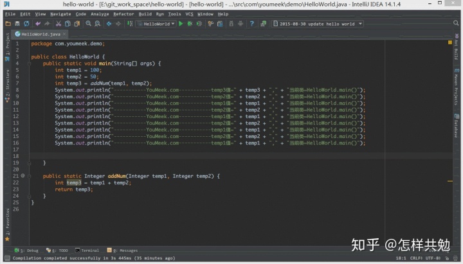Click 'package com.youmeek.demo;' on line 1
Viewport: 463px width, 264px height.
tap(68, 44)
